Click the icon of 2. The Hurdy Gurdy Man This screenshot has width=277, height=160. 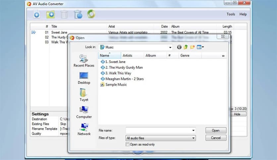click(x=103, y=67)
